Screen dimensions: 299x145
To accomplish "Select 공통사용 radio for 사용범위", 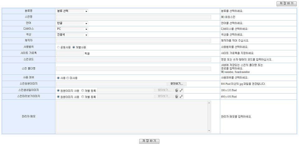I will coord(58,47).
